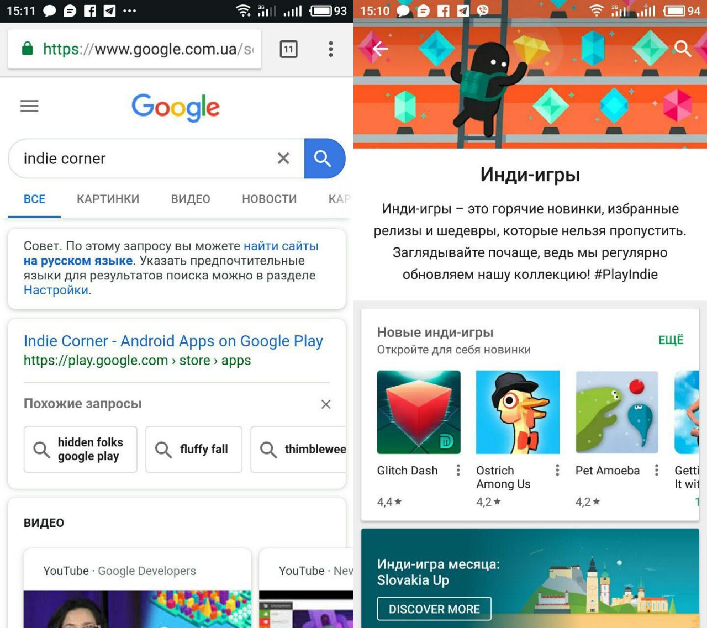707x628 pixels.
Task: Open the tab switcher showing 11 tabs
Action: 288,49
